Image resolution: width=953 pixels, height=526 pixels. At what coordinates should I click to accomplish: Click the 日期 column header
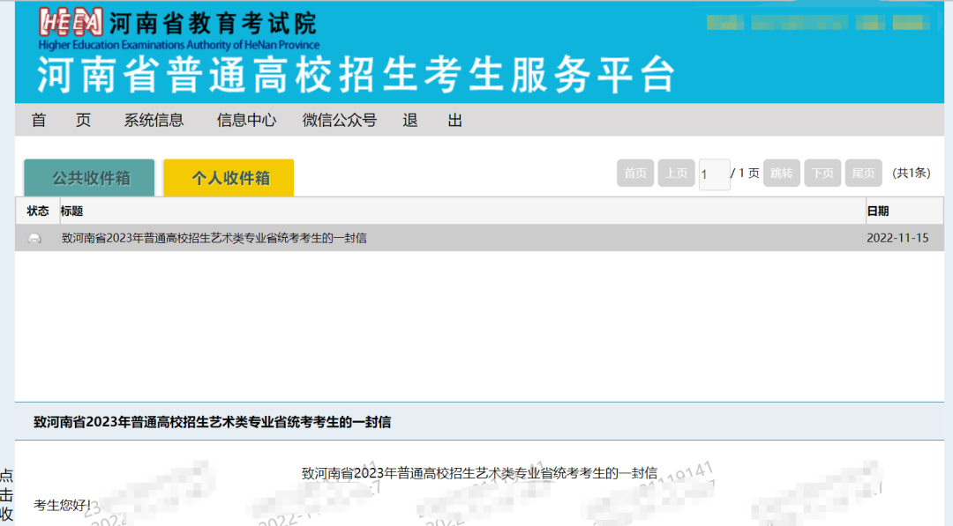tap(880, 211)
